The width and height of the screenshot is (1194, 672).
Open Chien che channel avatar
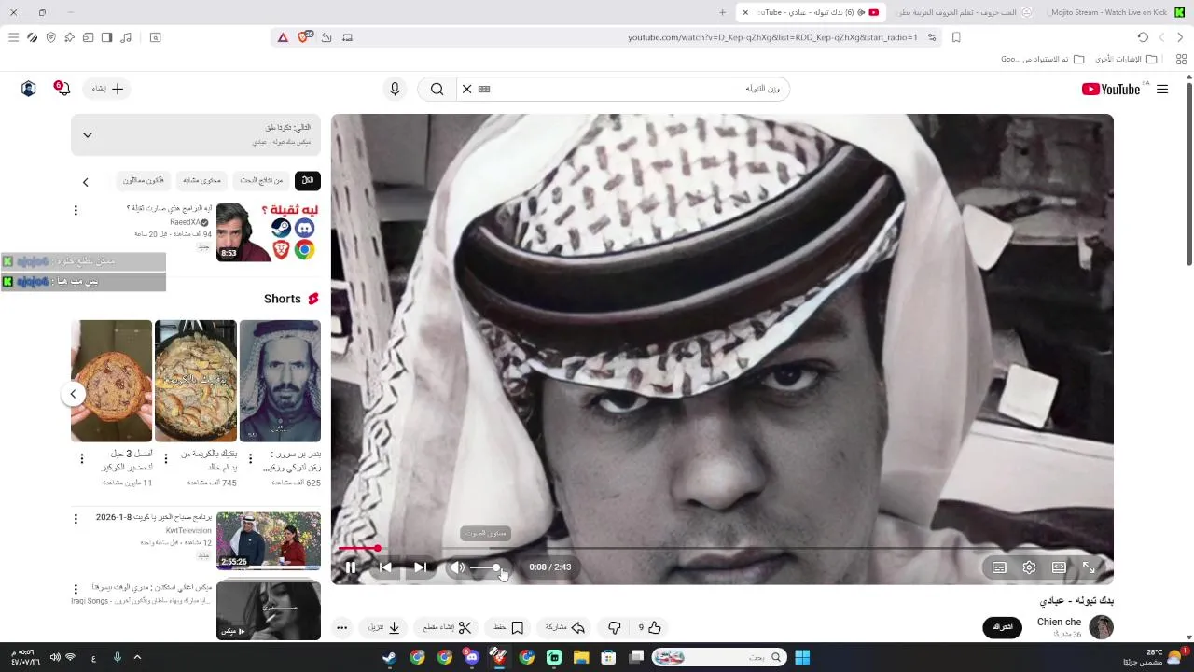[1102, 627]
